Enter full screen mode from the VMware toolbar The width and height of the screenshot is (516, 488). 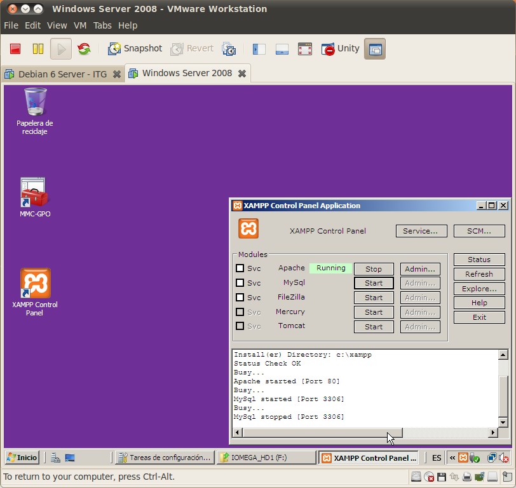click(x=304, y=48)
